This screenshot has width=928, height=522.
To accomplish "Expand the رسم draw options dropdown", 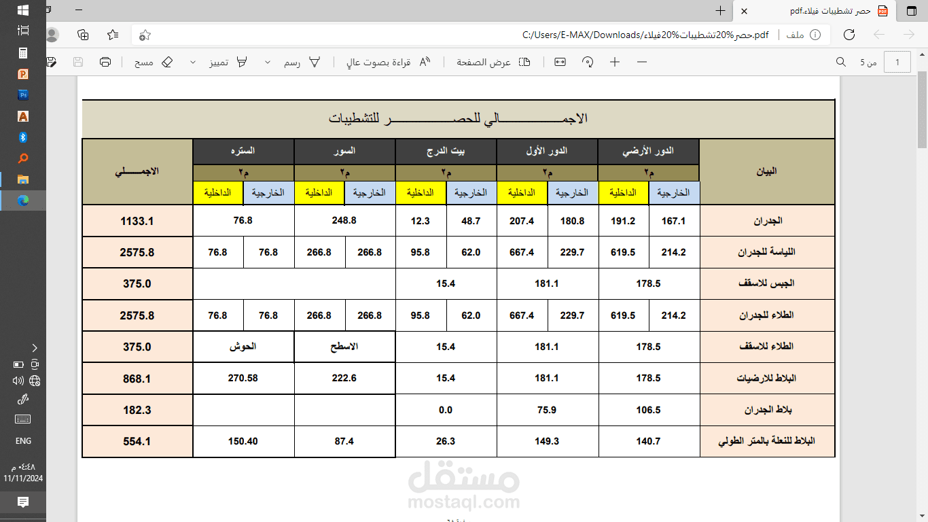I will [x=267, y=62].
